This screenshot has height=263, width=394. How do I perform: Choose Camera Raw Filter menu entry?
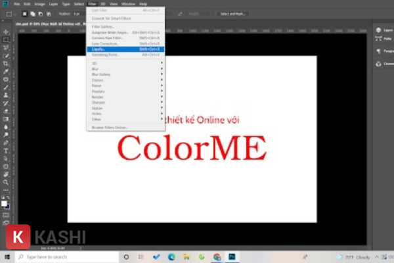125,38
